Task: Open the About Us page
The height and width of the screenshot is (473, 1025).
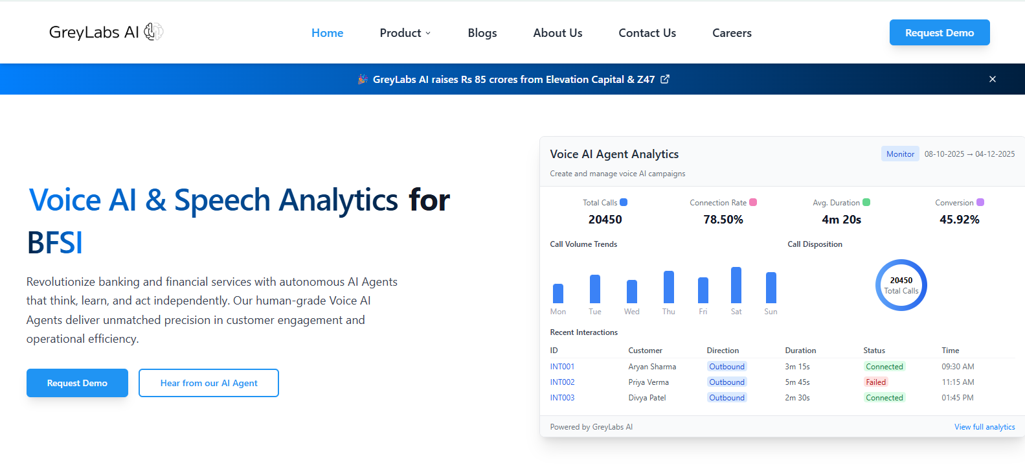Action: coord(558,33)
